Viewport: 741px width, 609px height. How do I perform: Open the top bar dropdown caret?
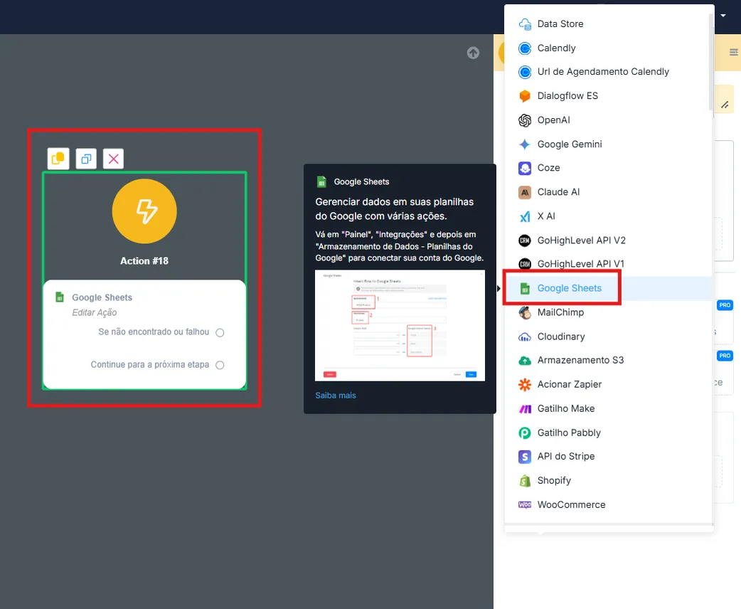(723, 16)
